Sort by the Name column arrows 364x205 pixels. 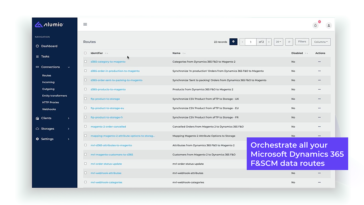[x=184, y=53]
